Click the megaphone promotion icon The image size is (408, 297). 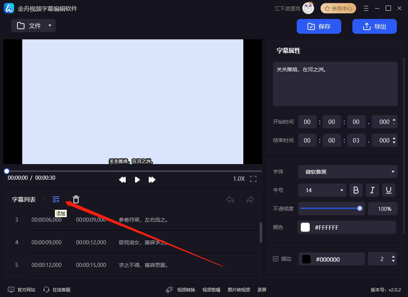pos(170,290)
